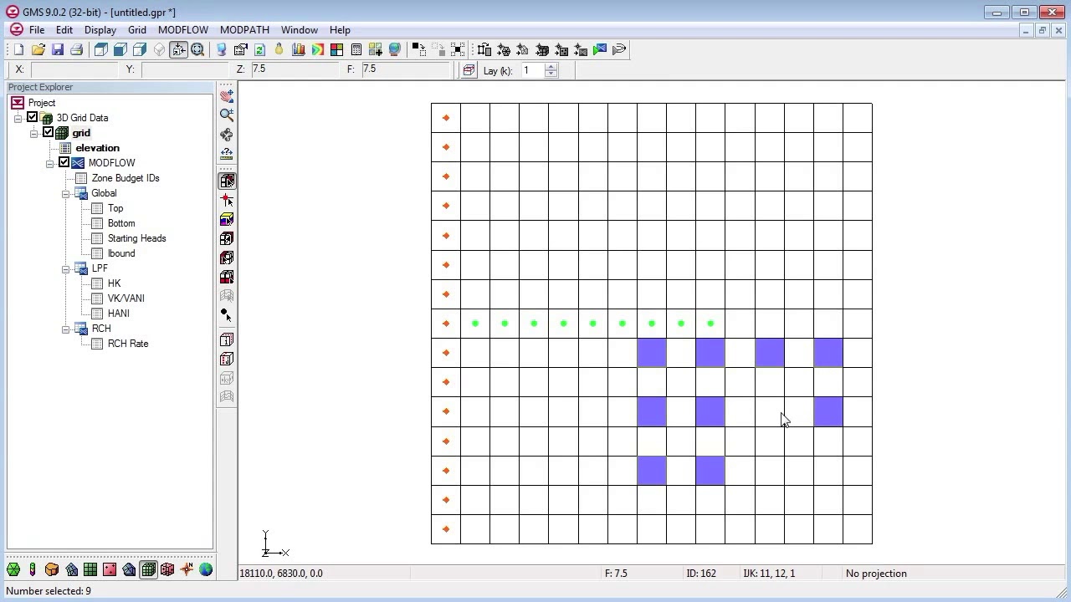Switch to the GIS module globe icon
This screenshot has width=1071, height=602.
(x=206, y=569)
